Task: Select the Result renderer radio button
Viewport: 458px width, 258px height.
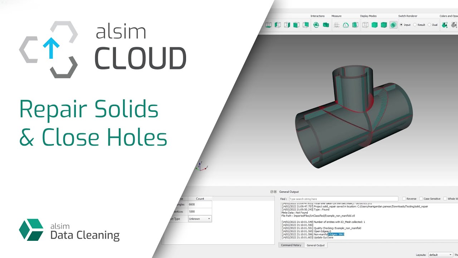Action: pos(415,25)
